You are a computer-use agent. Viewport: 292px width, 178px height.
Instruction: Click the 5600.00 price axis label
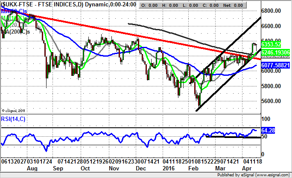[x=274, y=101]
